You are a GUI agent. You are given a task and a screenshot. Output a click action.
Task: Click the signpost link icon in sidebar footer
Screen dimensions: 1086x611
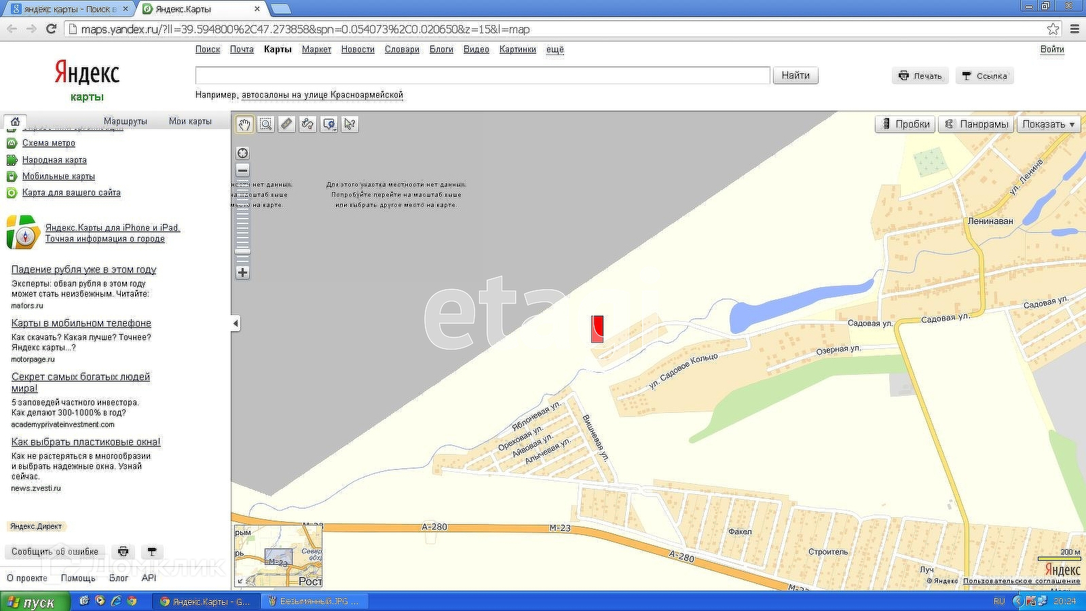click(152, 552)
